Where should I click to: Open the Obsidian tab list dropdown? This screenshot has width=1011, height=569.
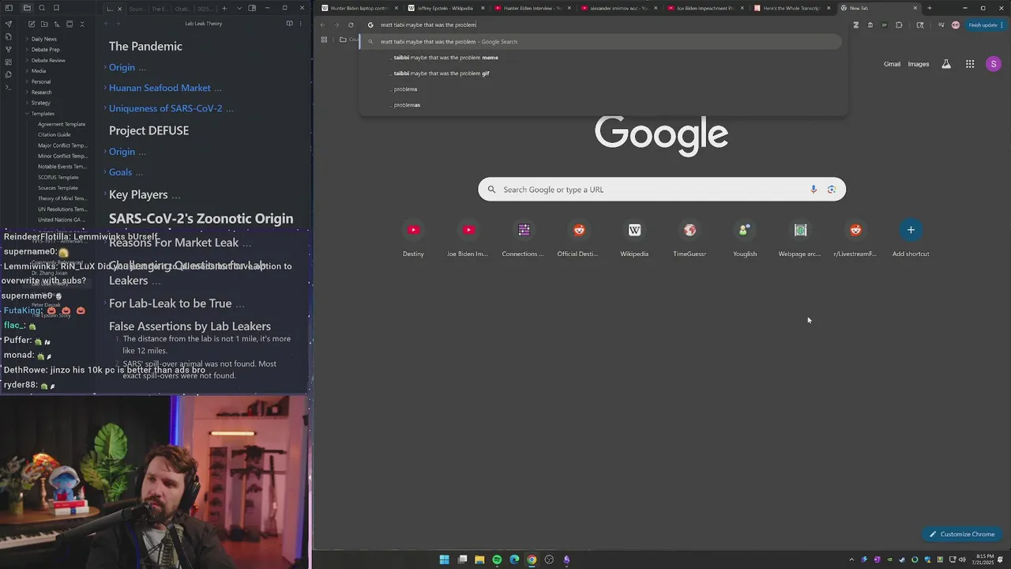239,8
